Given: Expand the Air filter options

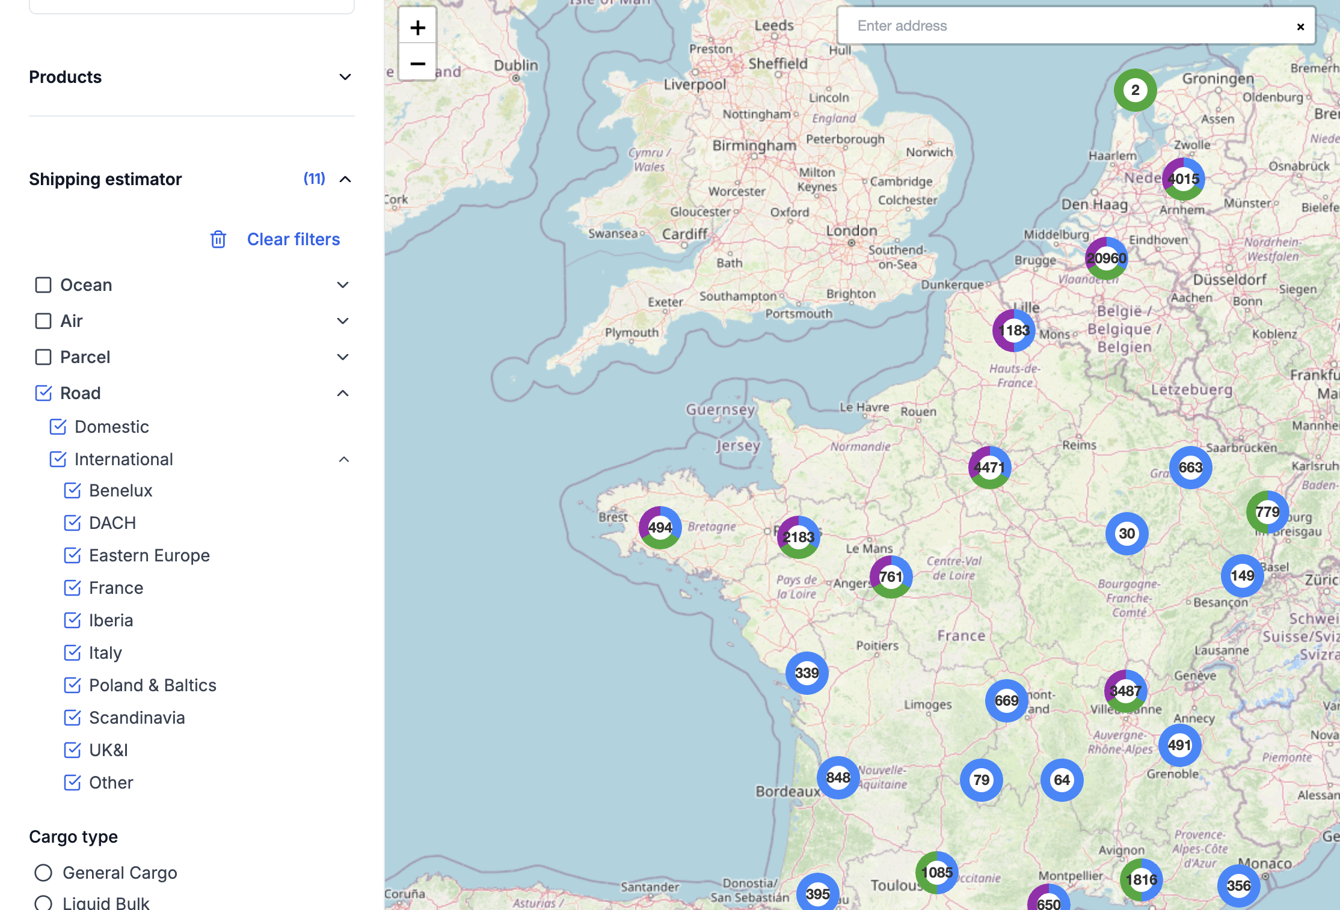Looking at the screenshot, I should [x=343, y=321].
